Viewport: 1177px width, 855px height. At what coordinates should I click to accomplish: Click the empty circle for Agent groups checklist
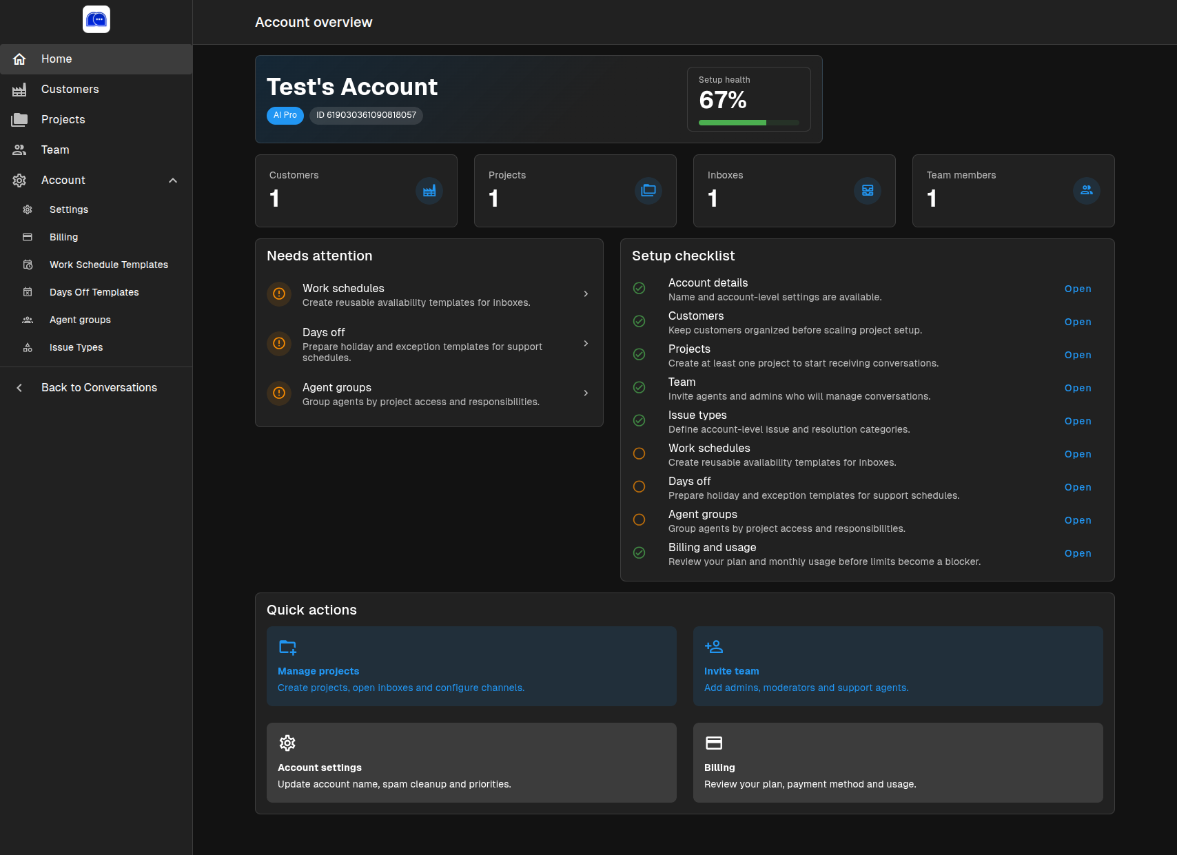pos(639,520)
